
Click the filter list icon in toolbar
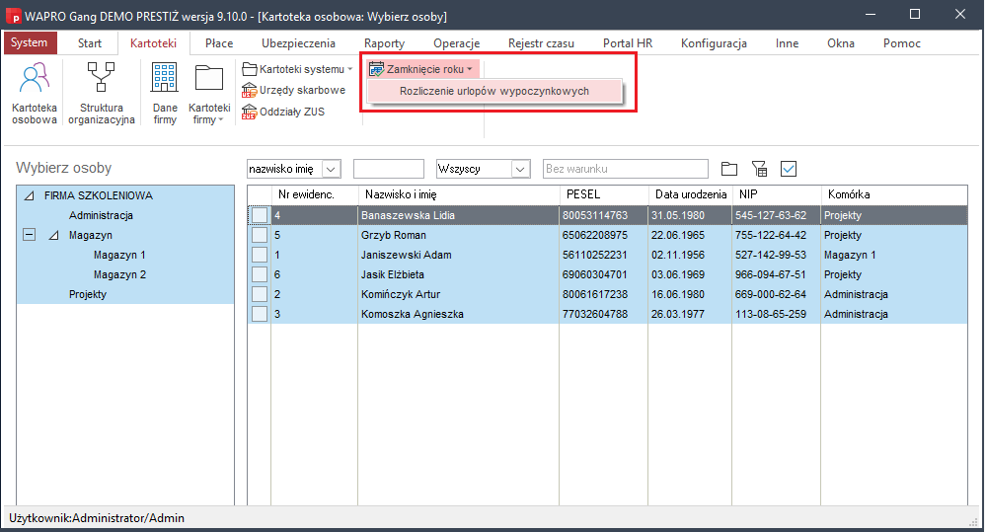point(759,169)
